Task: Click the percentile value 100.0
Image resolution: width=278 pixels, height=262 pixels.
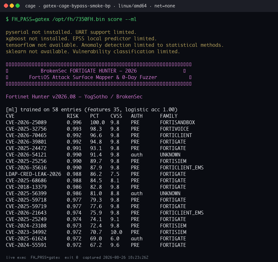Action: pyautogui.click(x=97, y=122)
